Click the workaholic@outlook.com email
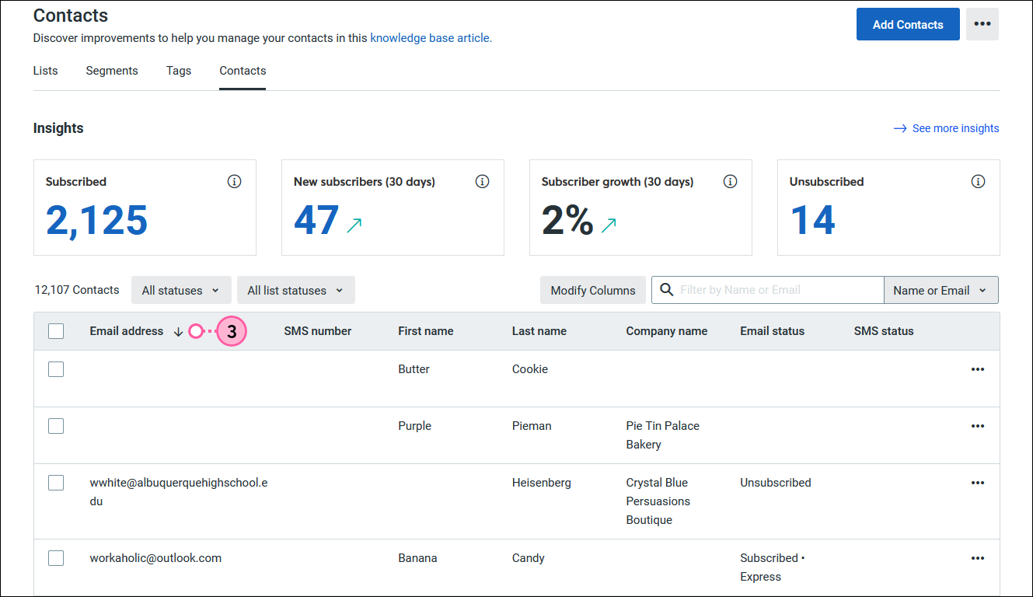1033x597 pixels. coord(155,558)
